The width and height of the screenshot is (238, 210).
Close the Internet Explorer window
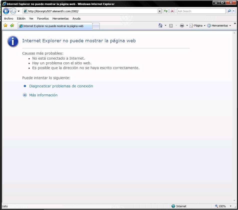click(231, 3)
